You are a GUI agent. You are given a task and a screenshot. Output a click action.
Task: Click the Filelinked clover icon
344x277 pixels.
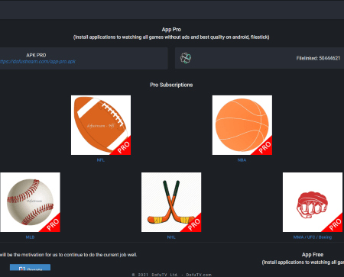pyautogui.click(x=186, y=58)
